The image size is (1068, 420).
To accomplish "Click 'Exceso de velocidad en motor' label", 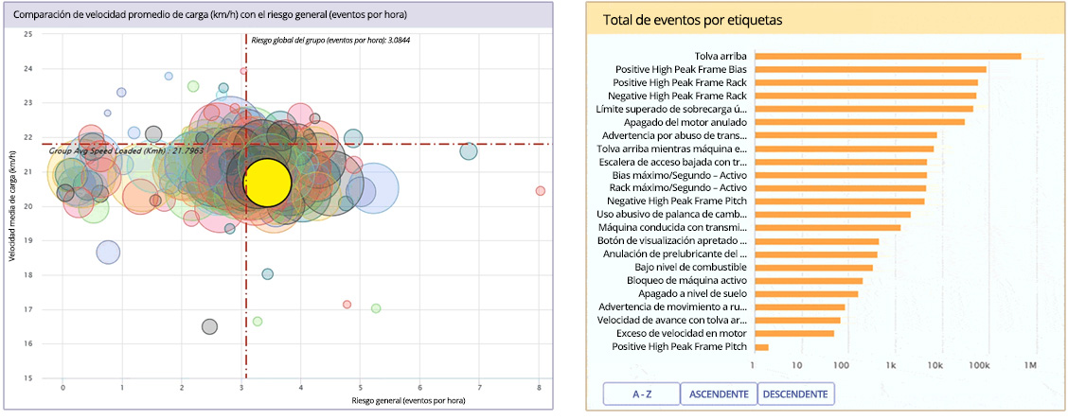I will (x=682, y=333).
